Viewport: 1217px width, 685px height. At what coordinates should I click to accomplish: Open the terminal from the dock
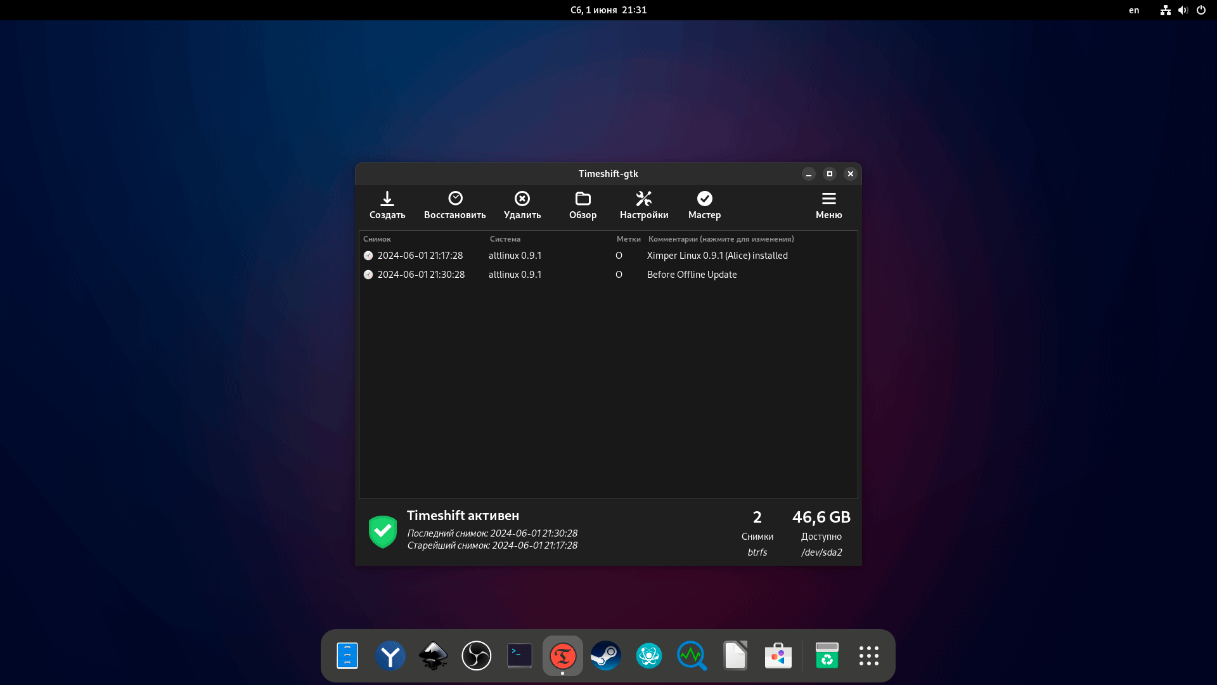click(x=519, y=656)
